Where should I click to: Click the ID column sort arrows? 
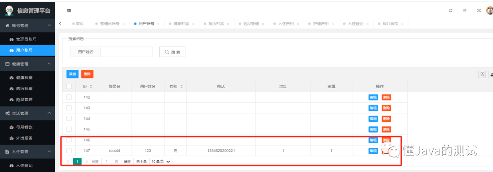coord(91,87)
